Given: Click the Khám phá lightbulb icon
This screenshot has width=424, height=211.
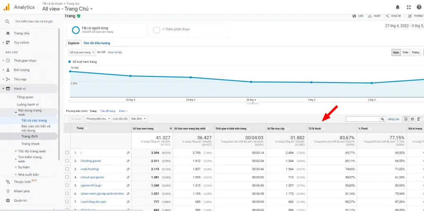Looking at the screenshot, I should (x=8, y=191).
